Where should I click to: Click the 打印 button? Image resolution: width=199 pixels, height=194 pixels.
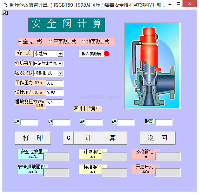tap(33, 138)
